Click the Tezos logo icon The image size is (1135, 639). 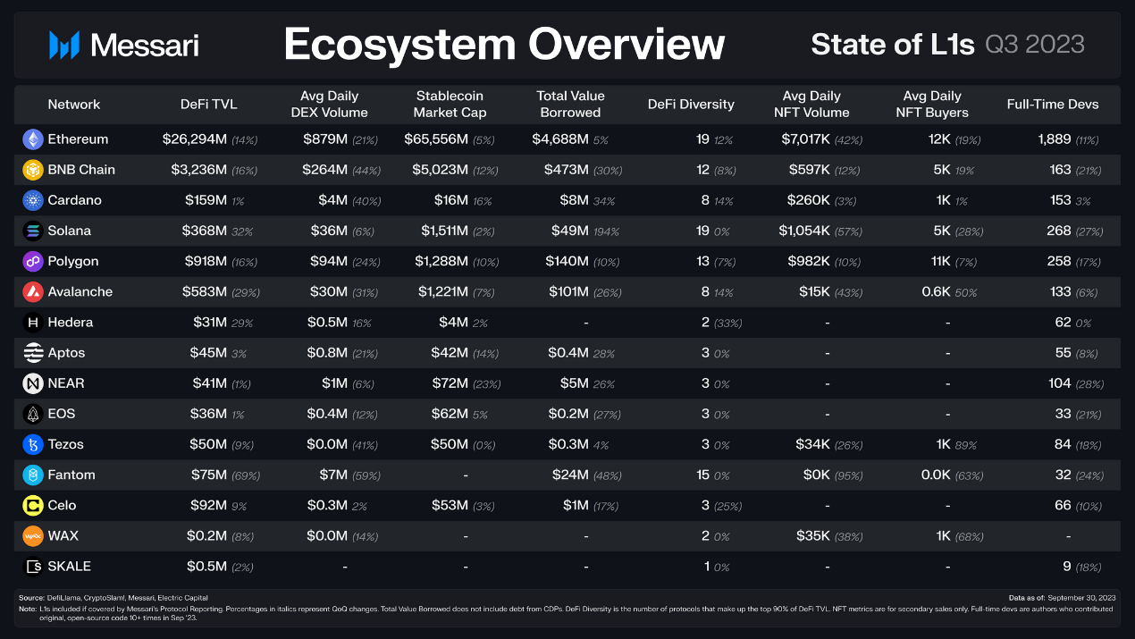pyautogui.click(x=33, y=444)
